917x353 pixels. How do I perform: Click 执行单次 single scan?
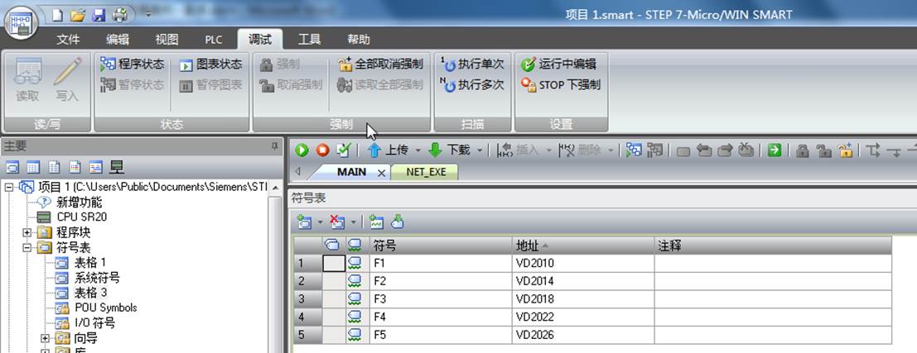click(472, 64)
